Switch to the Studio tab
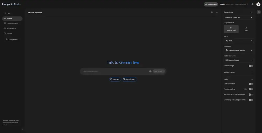Image resolution: width=262 pixels, height=133 pixels. point(222,4)
